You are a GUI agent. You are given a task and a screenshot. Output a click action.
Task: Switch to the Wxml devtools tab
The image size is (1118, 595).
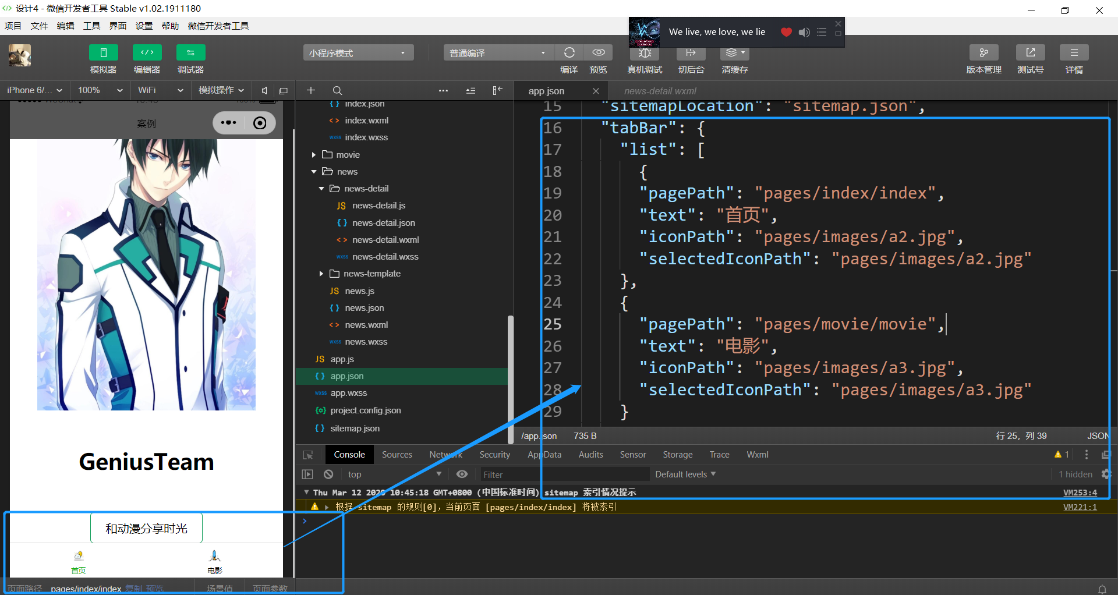[x=757, y=455]
